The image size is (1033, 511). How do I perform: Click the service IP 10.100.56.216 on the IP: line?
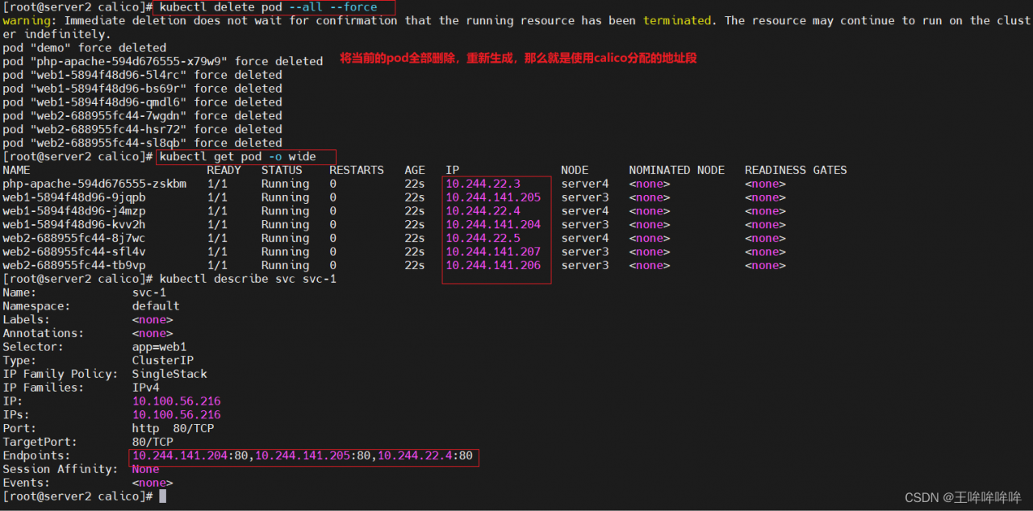coord(177,401)
